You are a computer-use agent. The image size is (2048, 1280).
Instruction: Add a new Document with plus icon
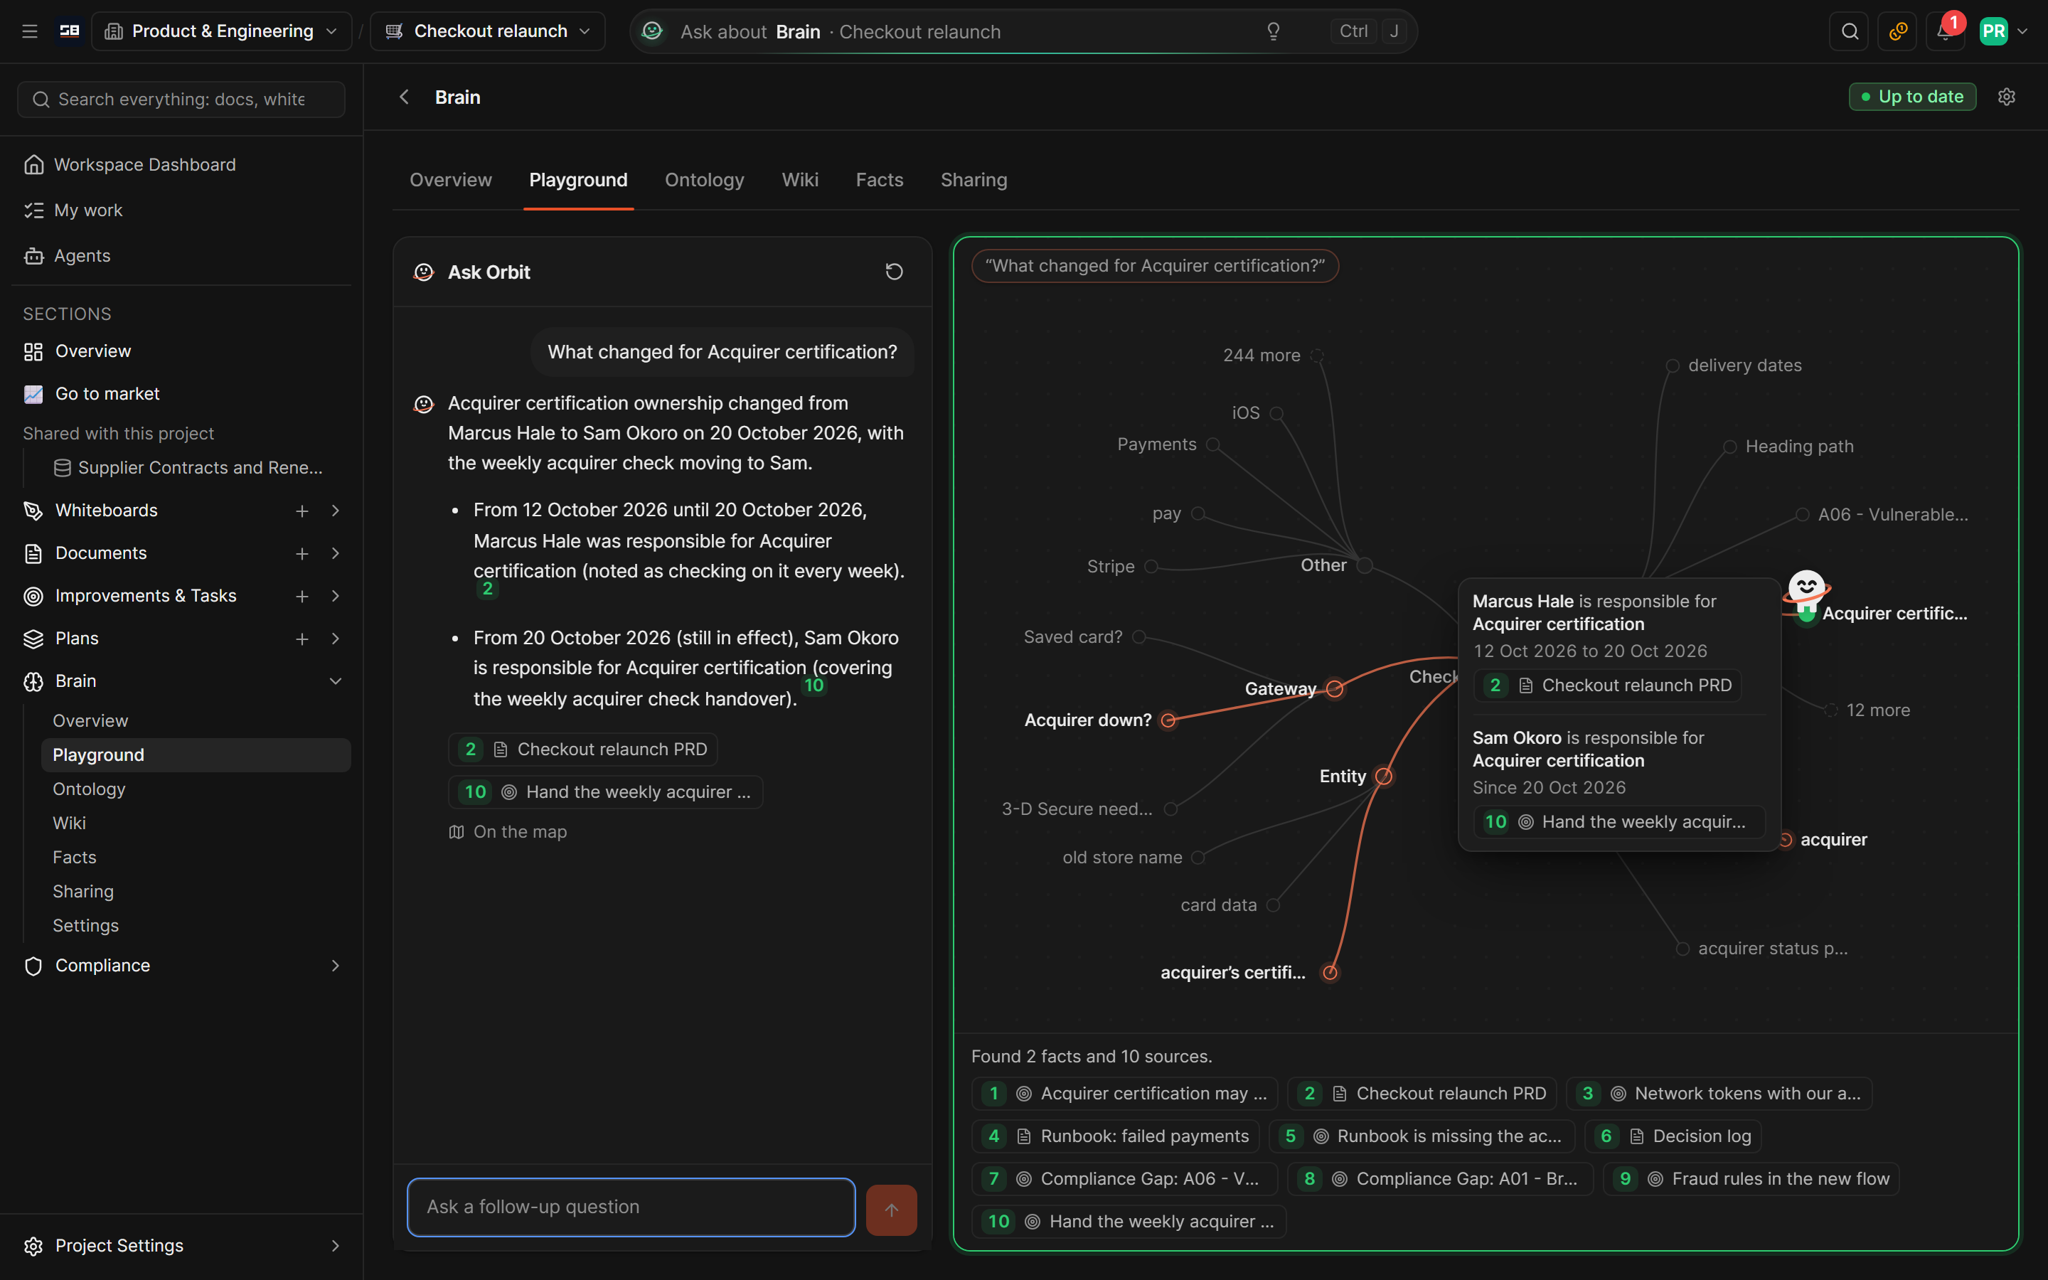point(302,553)
